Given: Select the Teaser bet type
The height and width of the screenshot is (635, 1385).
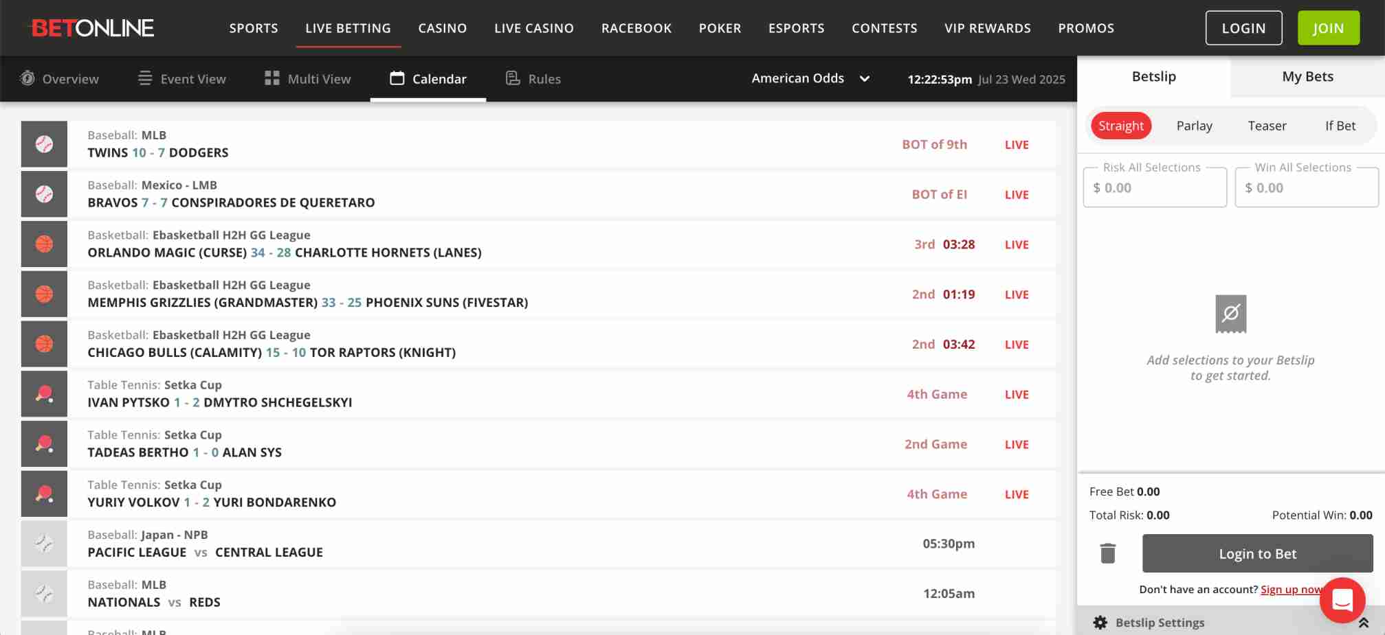Looking at the screenshot, I should point(1267,126).
